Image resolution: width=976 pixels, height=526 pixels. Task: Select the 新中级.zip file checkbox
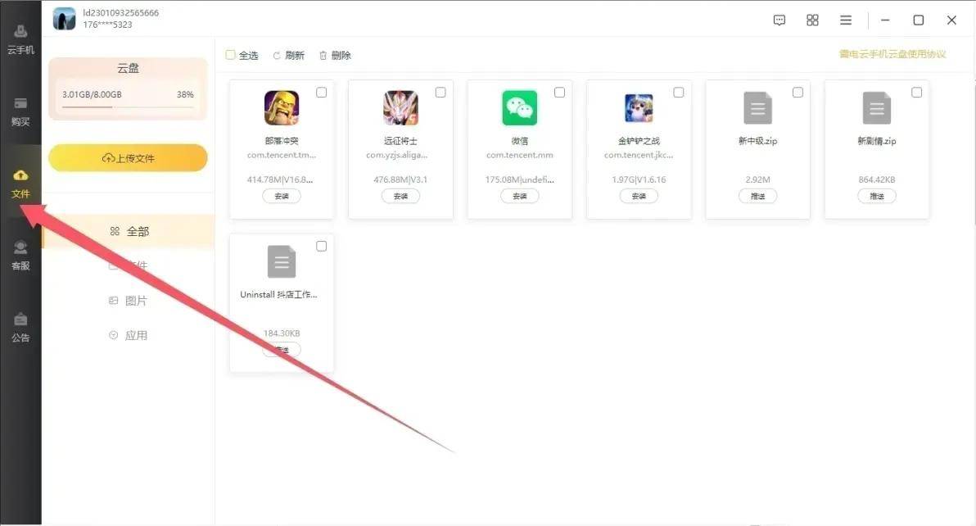click(x=798, y=93)
